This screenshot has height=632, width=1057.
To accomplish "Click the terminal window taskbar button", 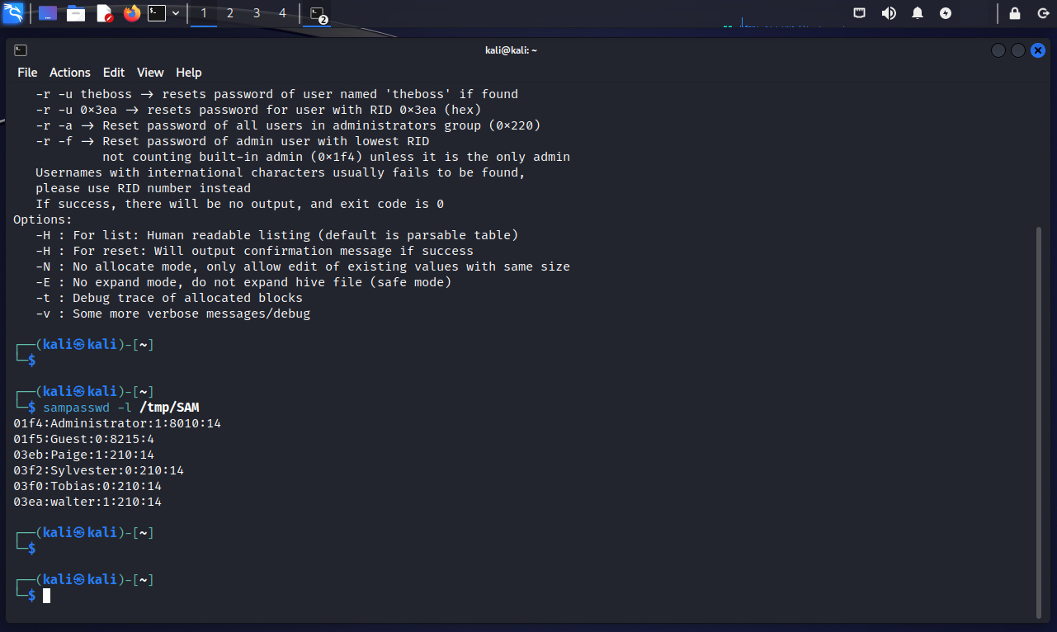I will 317,13.
